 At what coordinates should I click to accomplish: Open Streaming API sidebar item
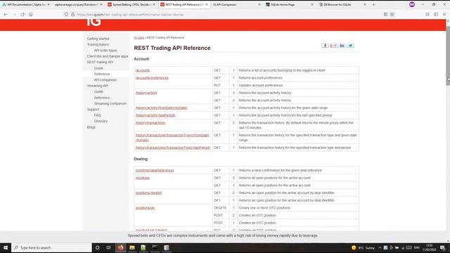click(98, 86)
